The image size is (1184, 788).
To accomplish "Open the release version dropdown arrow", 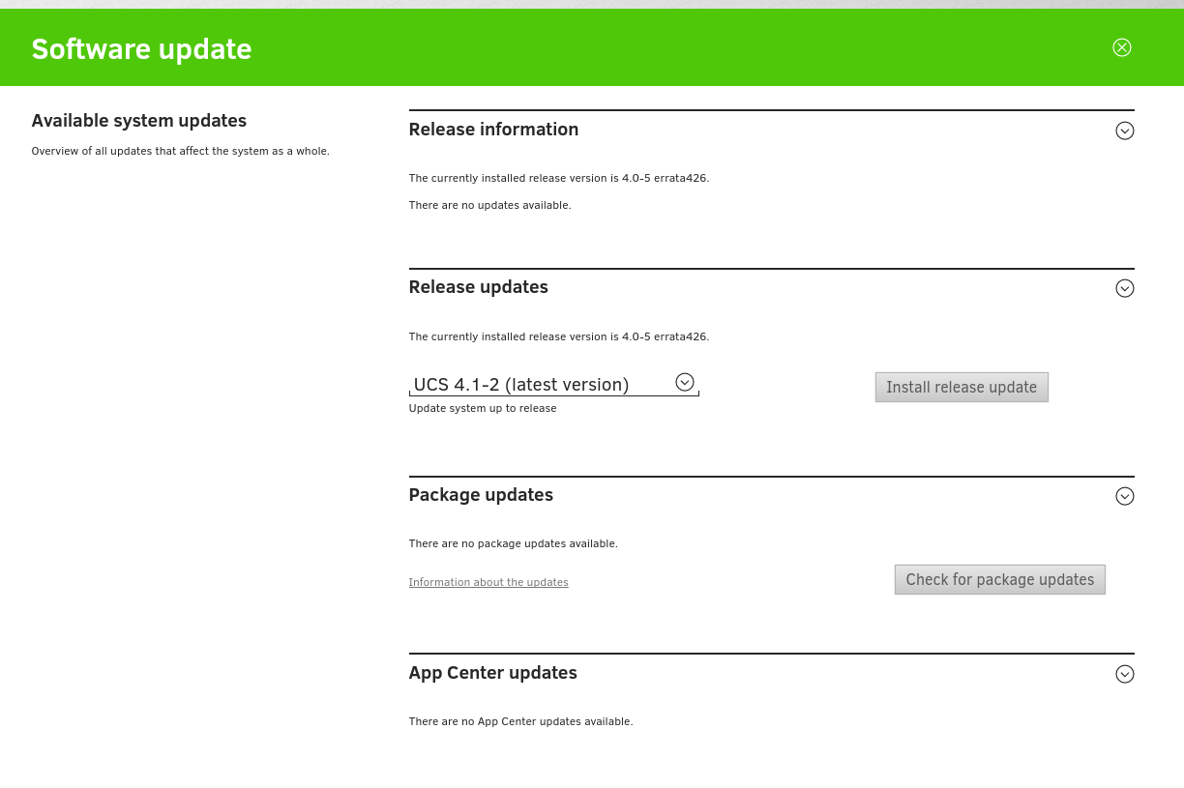I will point(685,383).
